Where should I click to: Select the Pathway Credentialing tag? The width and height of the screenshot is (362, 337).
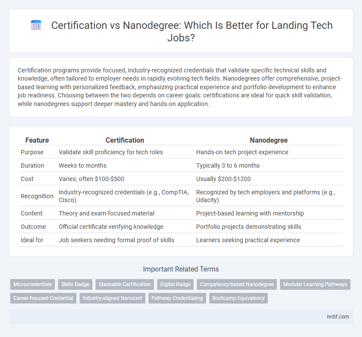tap(177, 298)
